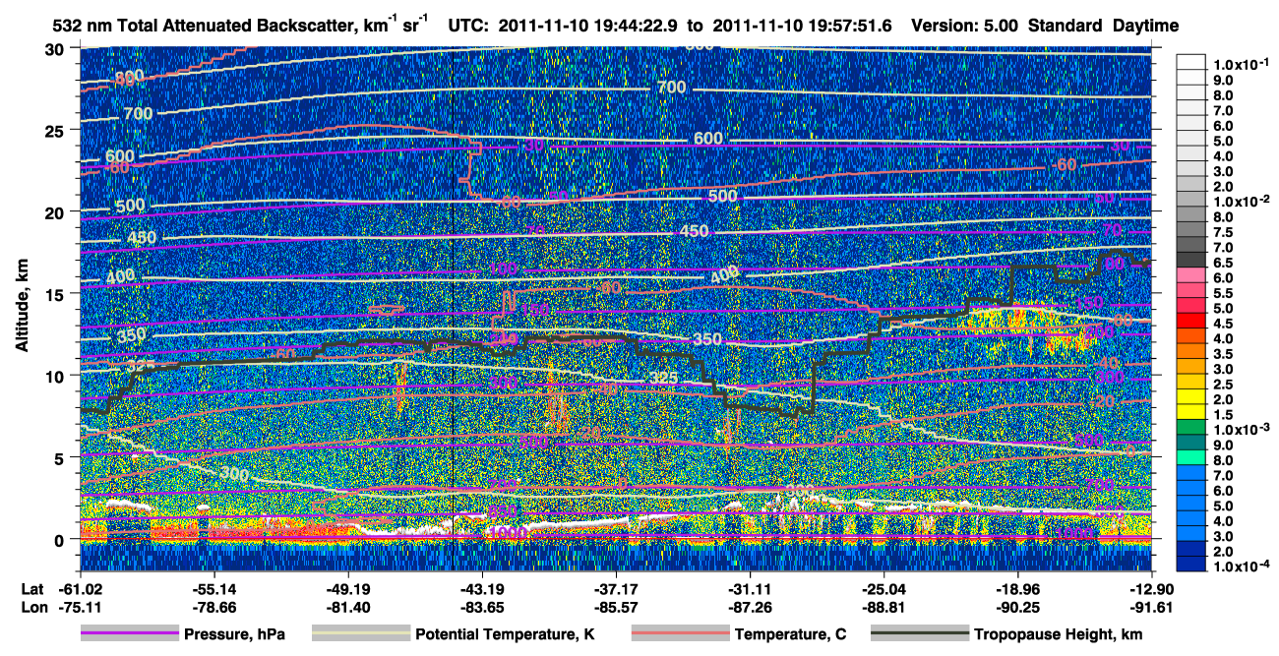
Task: Click the 'Lat' row label
Action: pyautogui.click(x=32, y=589)
